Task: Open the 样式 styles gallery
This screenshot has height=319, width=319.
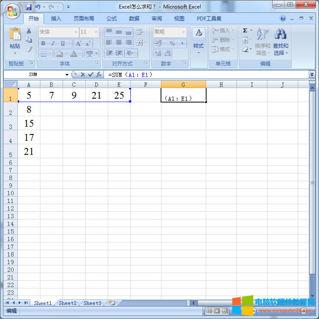Action: pos(198,41)
